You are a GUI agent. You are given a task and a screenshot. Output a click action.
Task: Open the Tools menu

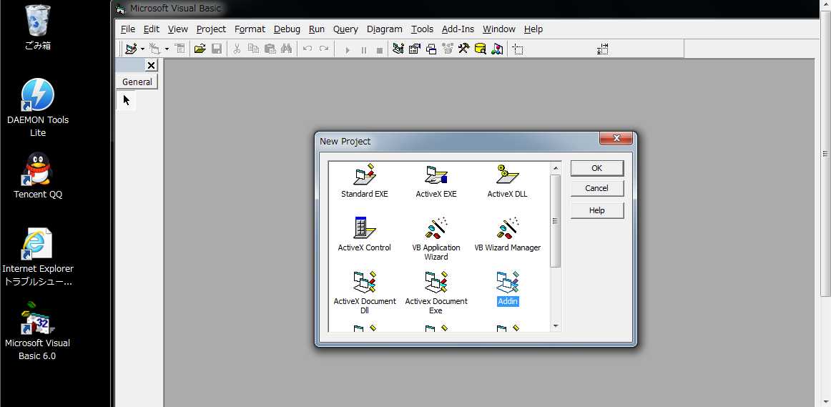[422, 29]
